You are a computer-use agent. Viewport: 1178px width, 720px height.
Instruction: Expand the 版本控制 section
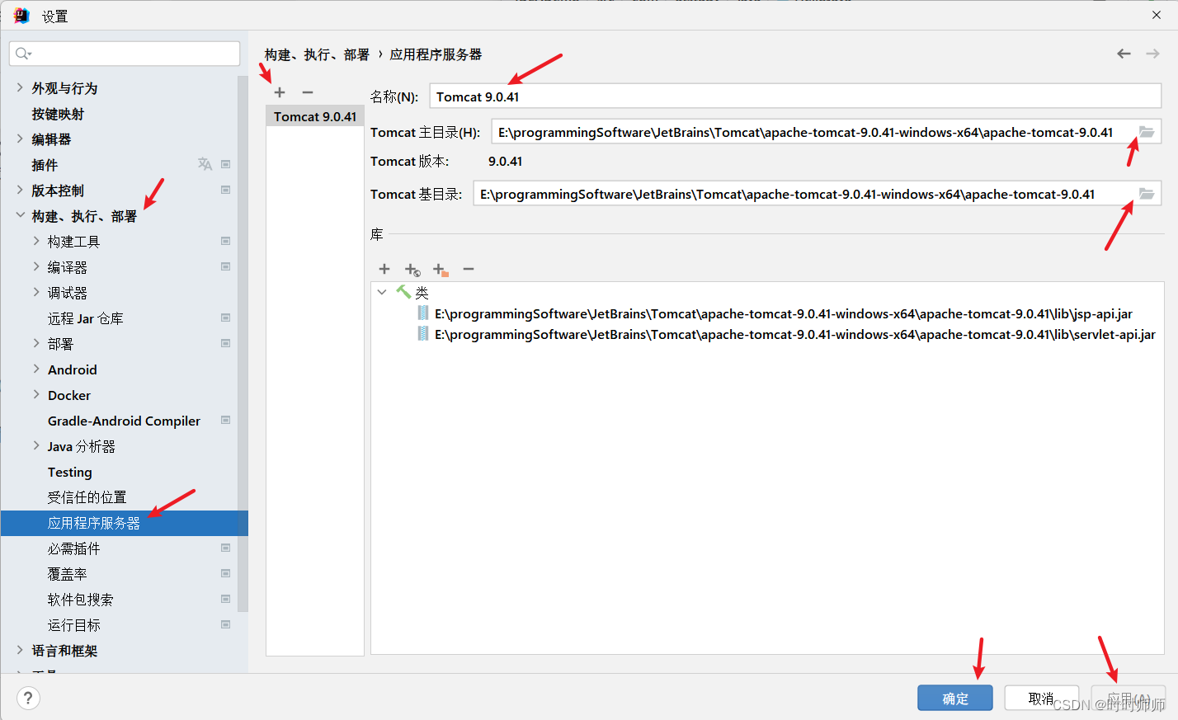tap(20, 190)
